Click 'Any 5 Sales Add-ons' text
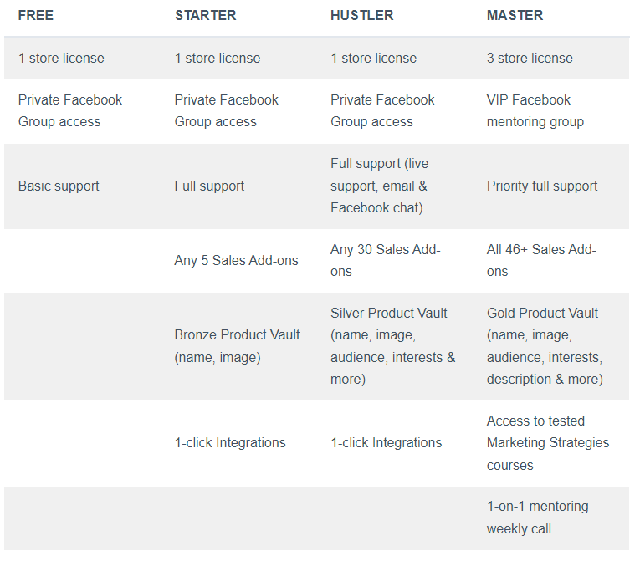The height and width of the screenshot is (561, 640). coord(236,260)
